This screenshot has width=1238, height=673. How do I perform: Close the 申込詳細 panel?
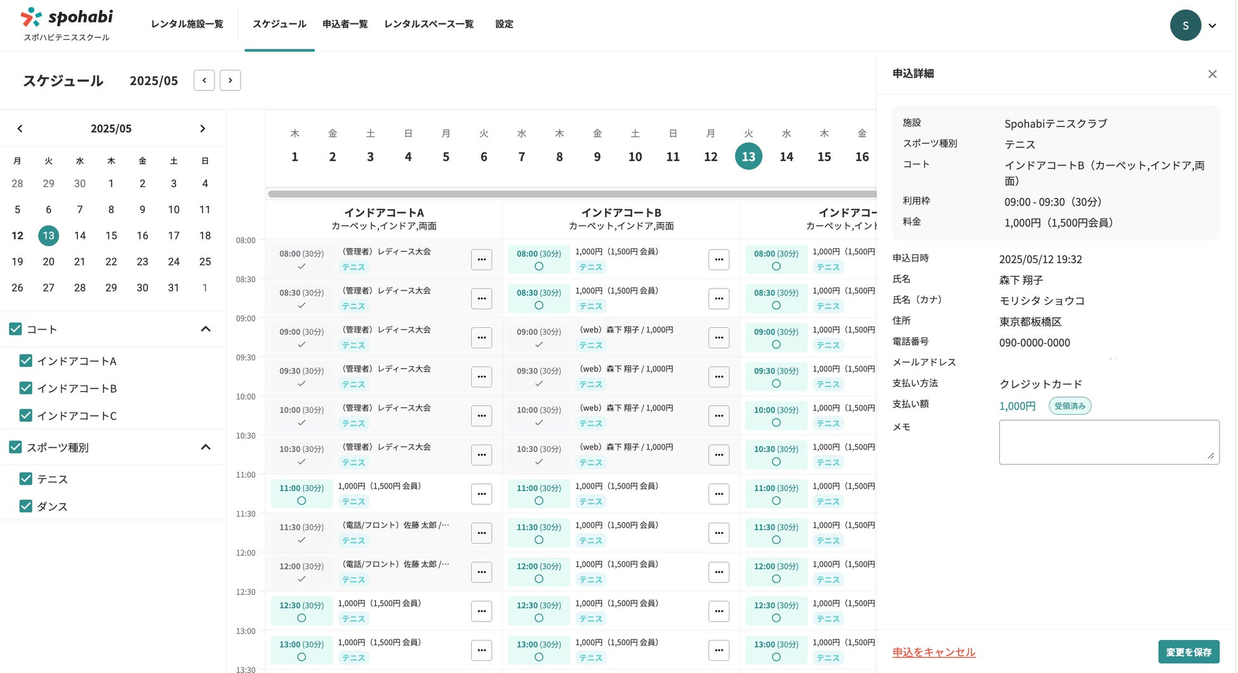1212,74
